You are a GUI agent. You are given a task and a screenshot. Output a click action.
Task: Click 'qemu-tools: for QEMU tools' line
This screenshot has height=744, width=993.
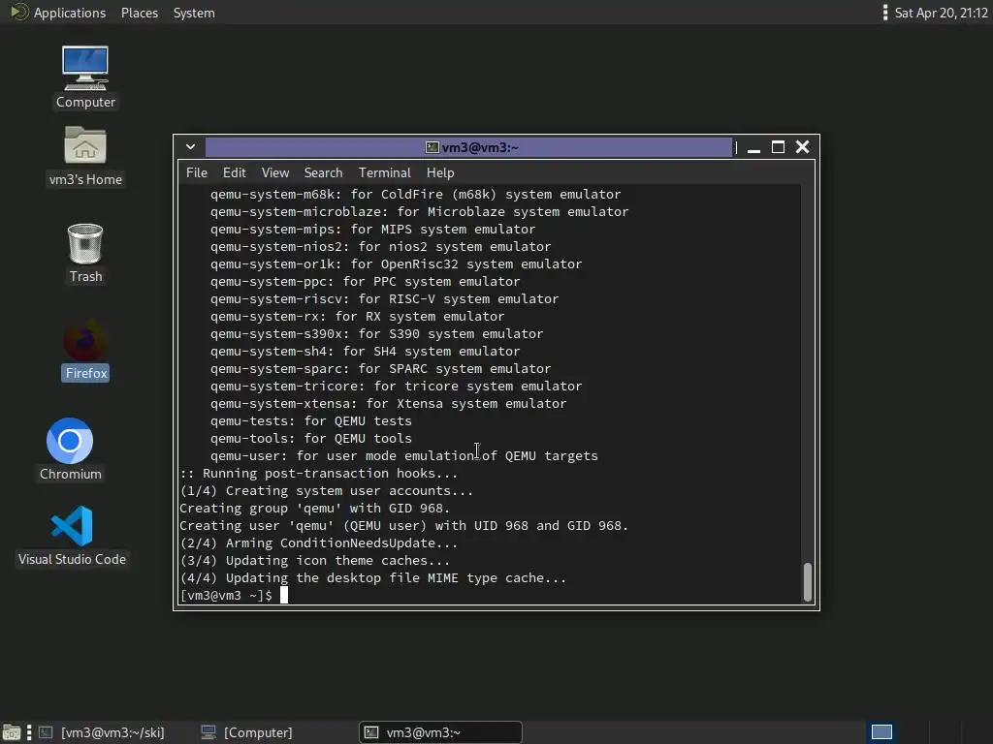tap(311, 439)
